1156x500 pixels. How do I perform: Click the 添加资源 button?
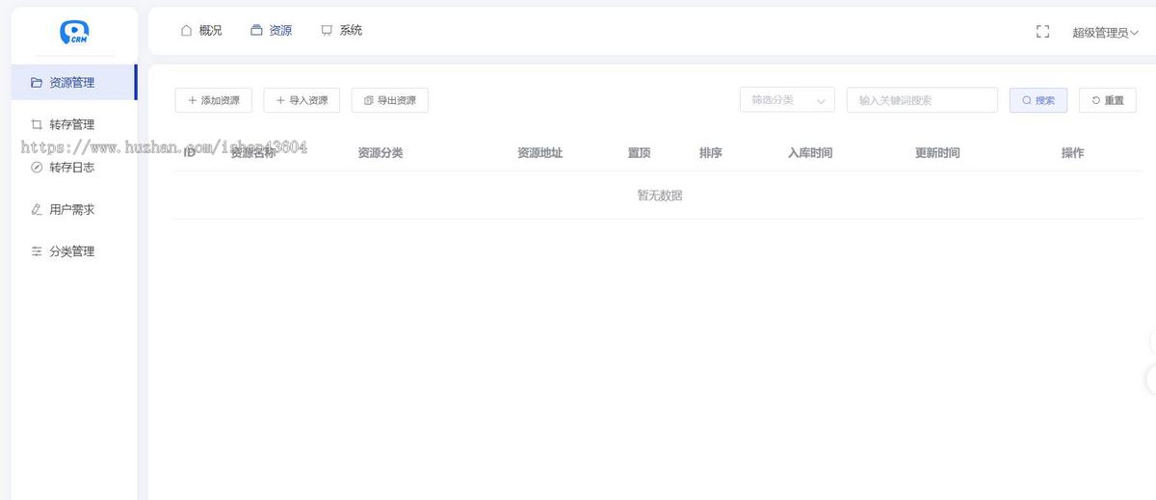pos(214,100)
